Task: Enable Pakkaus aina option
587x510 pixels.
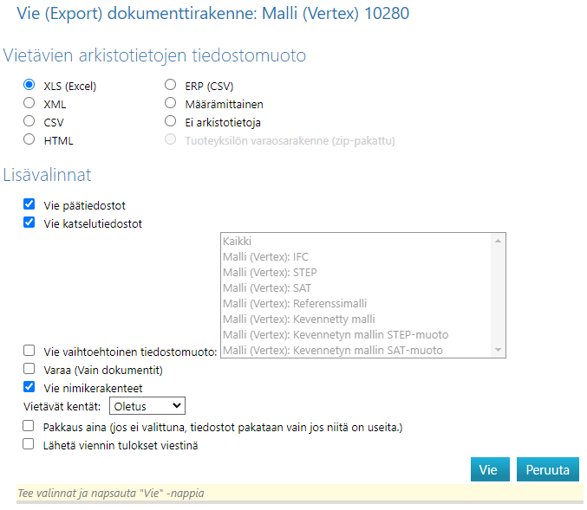Action: (29, 426)
